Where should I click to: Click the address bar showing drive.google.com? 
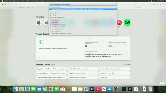83,4
